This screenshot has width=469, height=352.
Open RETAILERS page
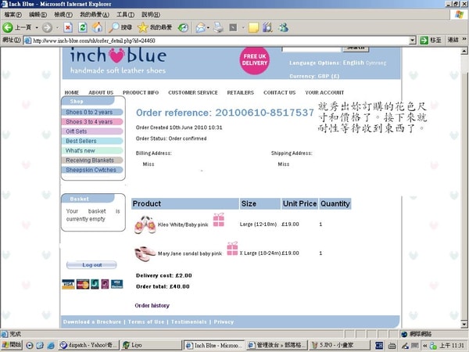point(241,92)
